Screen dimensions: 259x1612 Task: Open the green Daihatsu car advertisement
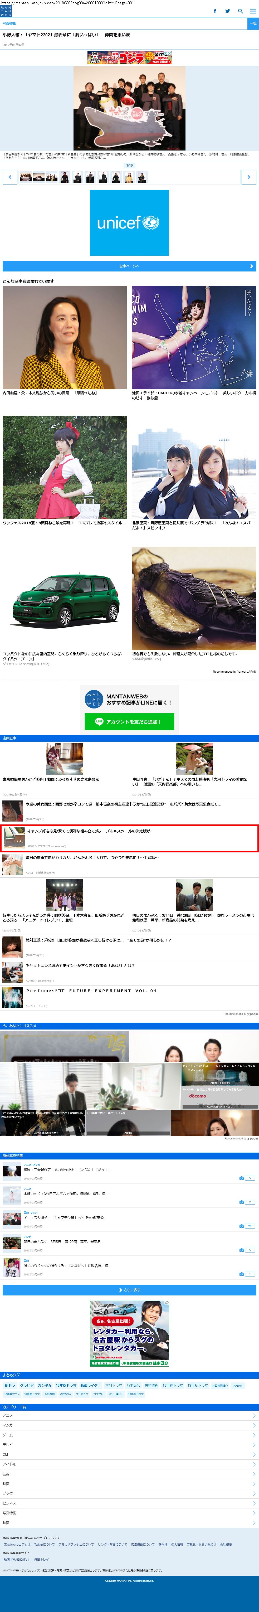pyautogui.click(x=65, y=598)
